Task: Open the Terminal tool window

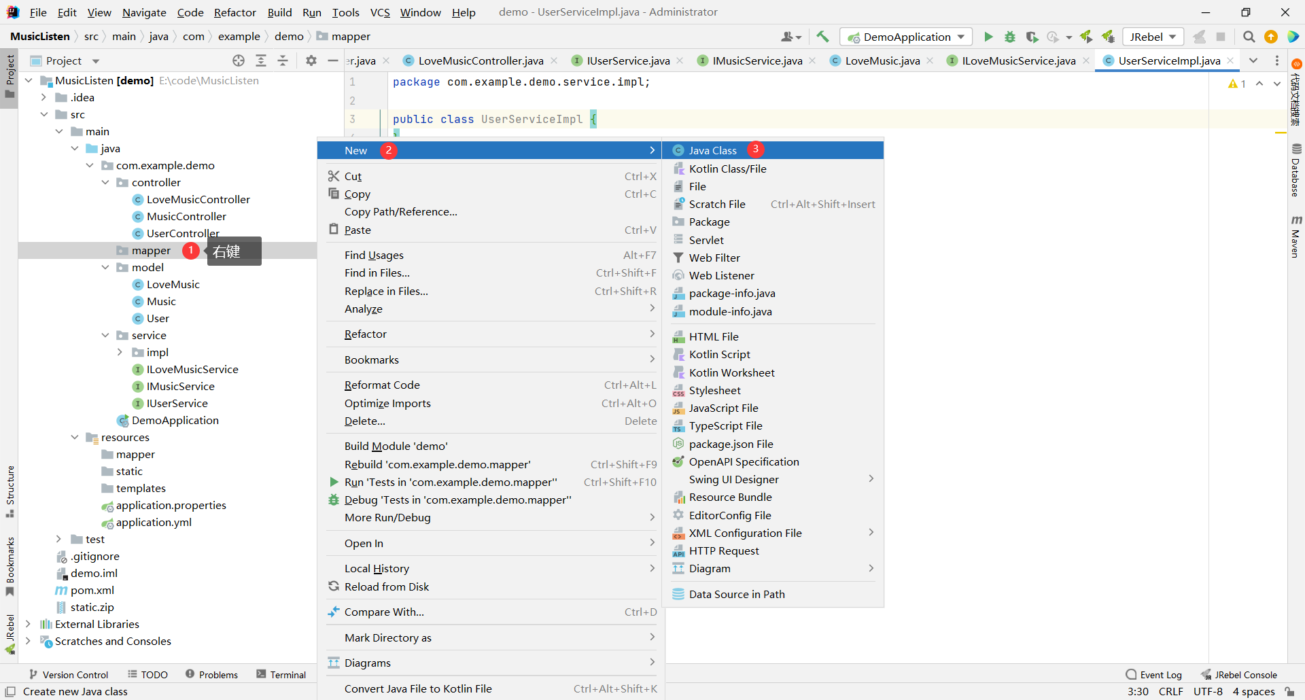Action: (x=281, y=674)
